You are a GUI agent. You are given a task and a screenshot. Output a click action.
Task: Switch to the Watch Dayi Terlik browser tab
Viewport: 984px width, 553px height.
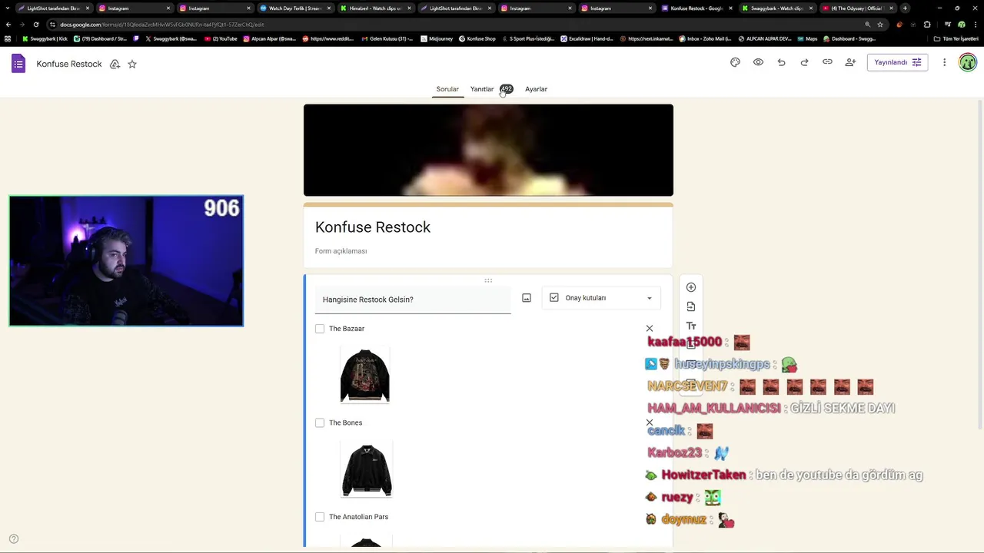pos(295,8)
